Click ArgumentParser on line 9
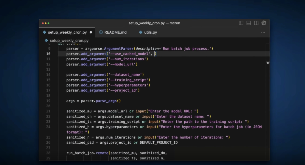 (119, 48)
